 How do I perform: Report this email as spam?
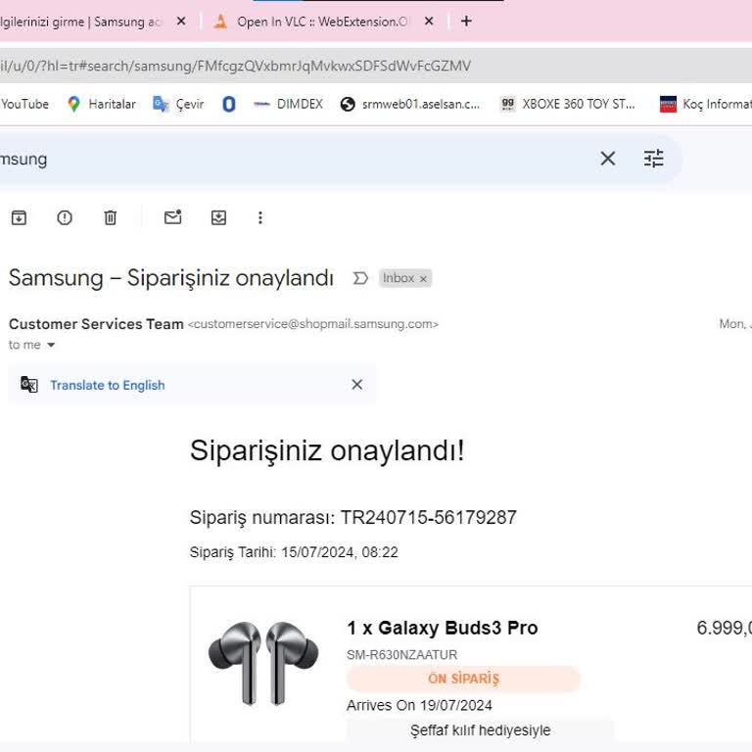(65, 217)
